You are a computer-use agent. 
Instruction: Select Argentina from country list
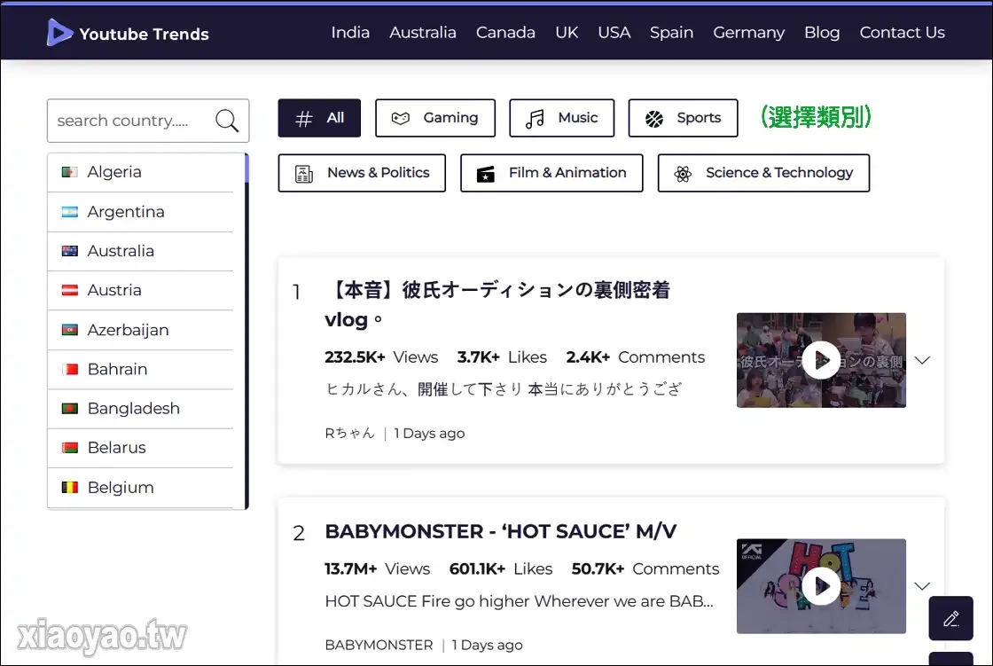(x=141, y=212)
